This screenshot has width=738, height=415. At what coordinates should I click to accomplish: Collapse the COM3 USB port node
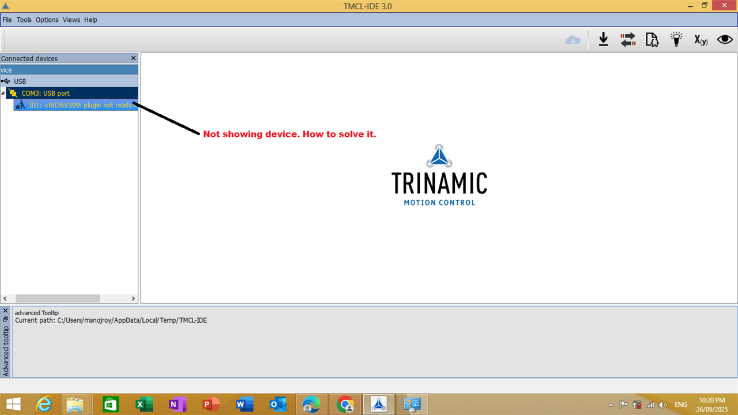point(3,94)
